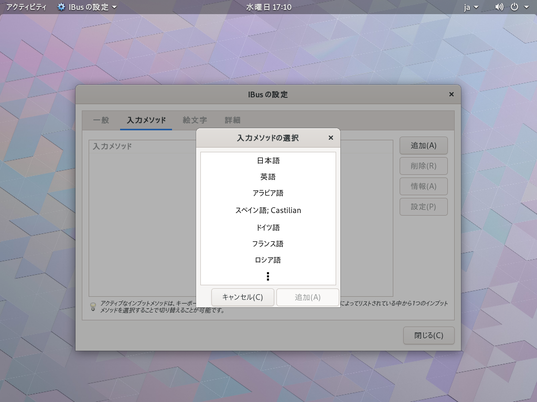537x402 pixels.
Task: Click the 設定(P) button
Action: (424, 207)
